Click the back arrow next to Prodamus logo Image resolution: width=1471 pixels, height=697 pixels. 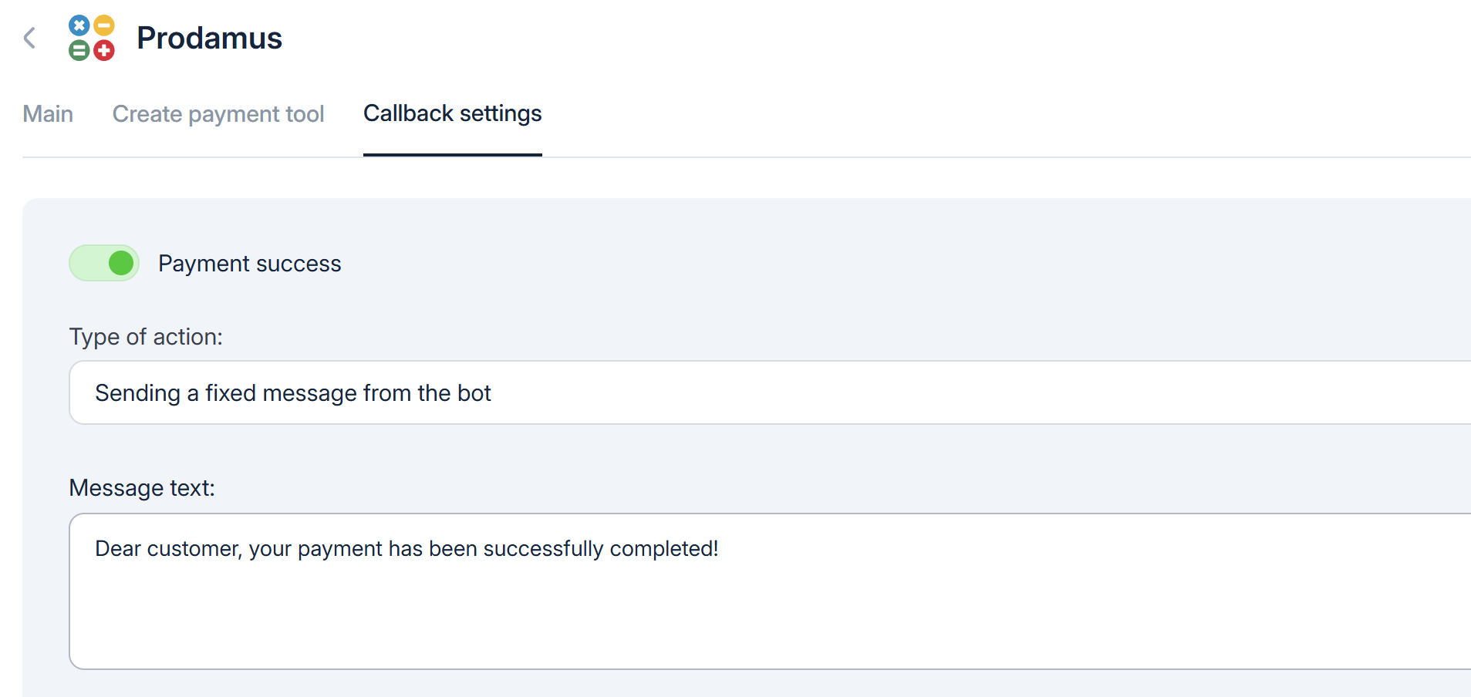[30, 38]
